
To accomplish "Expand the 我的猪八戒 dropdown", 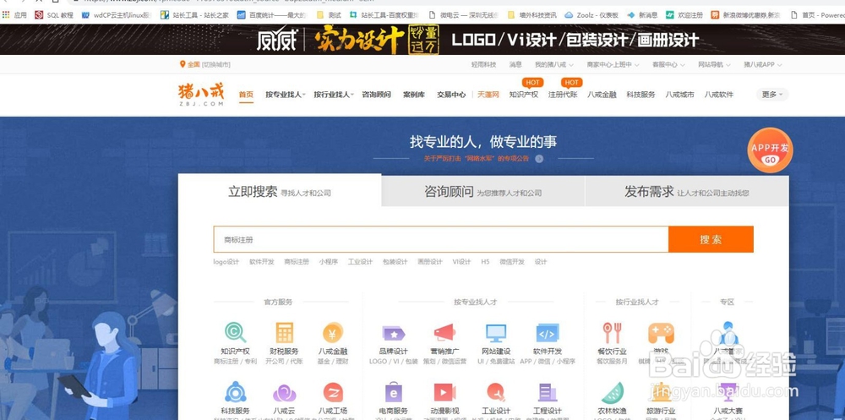I will point(554,64).
